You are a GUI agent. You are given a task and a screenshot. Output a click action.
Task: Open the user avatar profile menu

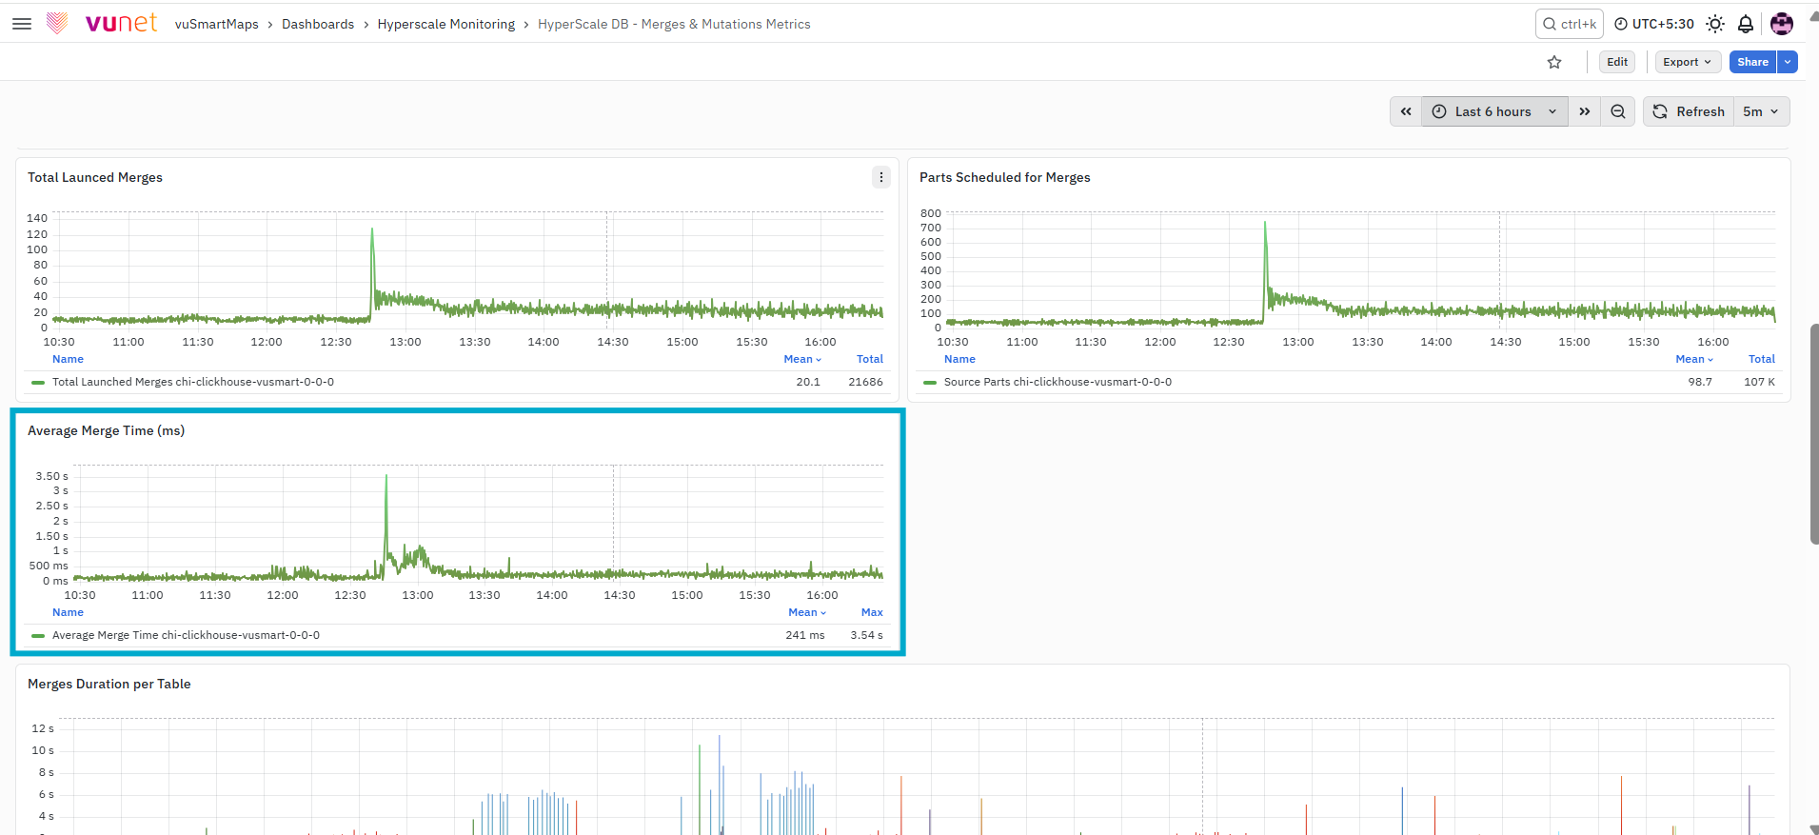tap(1782, 24)
